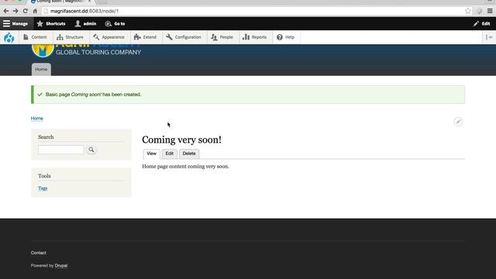The height and width of the screenshot is (279, 496).
Task: Click the Tools block heading
Action: [44, 176]
